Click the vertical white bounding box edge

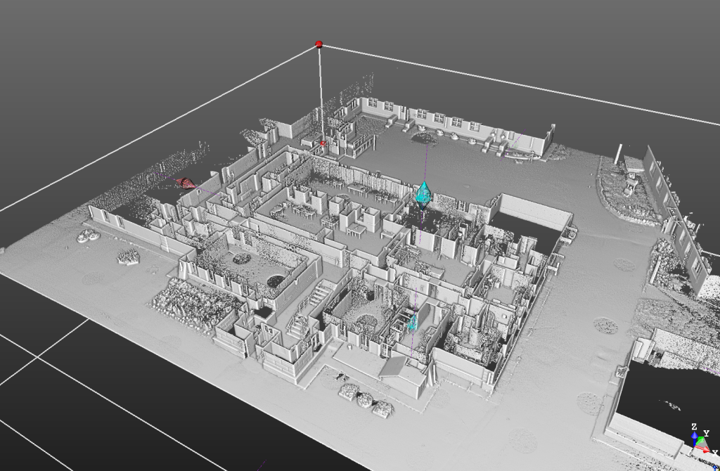(321, 91)
